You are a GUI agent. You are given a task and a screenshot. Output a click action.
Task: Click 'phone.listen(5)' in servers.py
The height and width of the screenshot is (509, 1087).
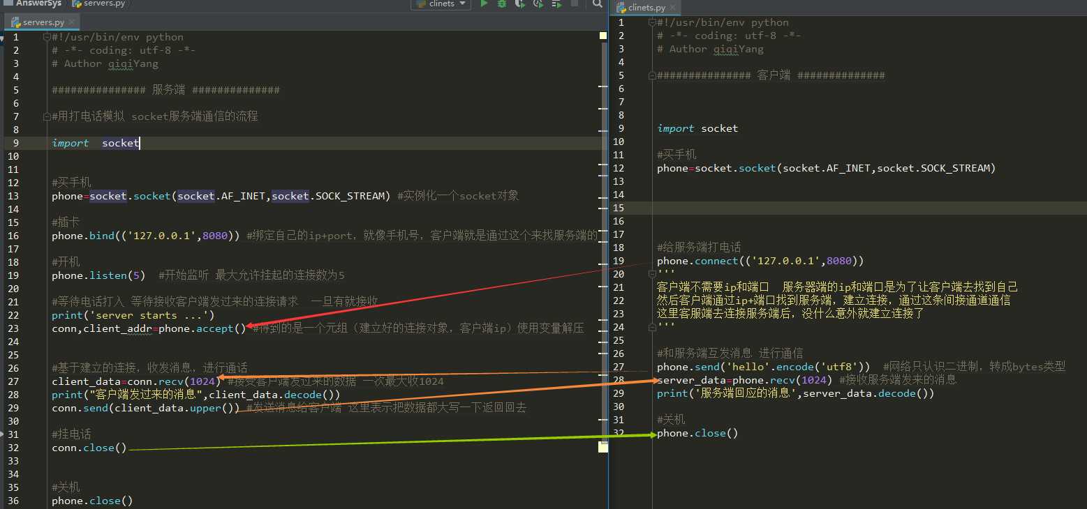98,275
